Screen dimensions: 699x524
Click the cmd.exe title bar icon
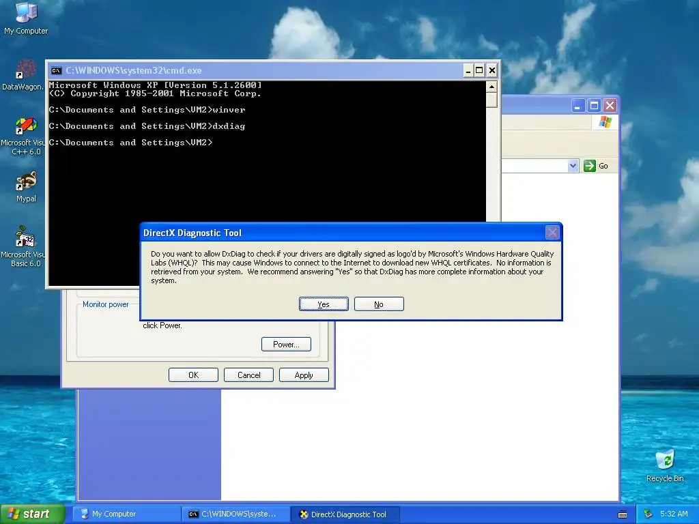[56, 70]
